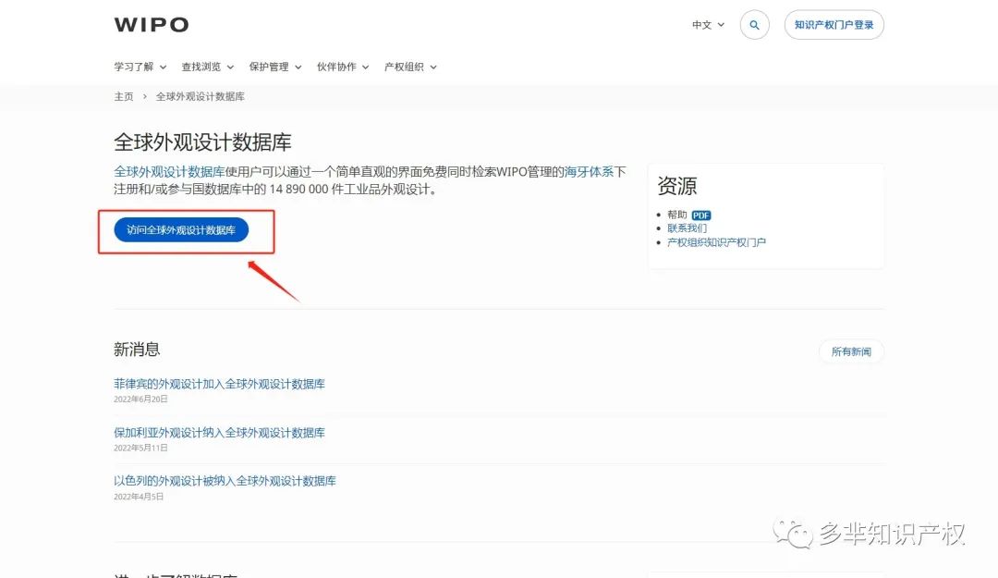Open the search magnifier icon
This screenshot has height=578, width=998.
pyautogui.click(x=754, y=25)
